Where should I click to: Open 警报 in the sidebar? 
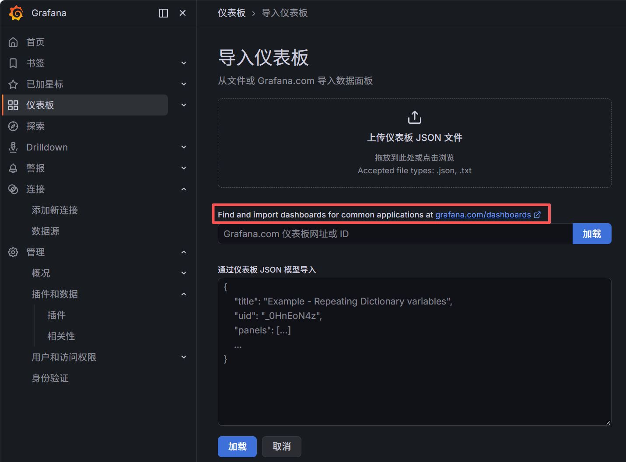coord(35,168)
